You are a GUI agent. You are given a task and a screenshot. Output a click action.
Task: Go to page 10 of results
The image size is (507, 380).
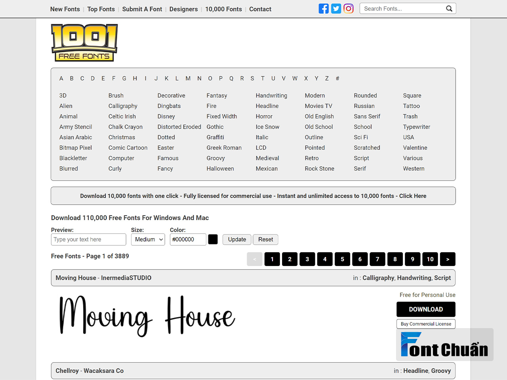(x=430, y=259)
